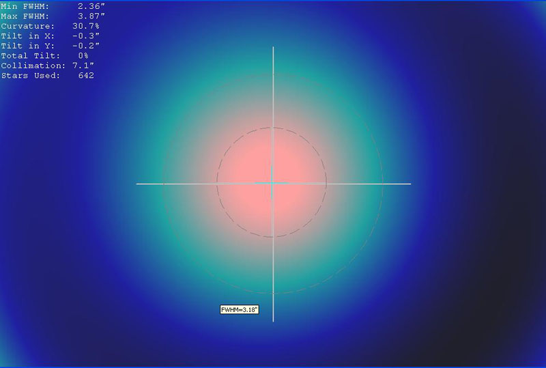
Task: Select the Total Tilt 0% readout
Action: 44,56
